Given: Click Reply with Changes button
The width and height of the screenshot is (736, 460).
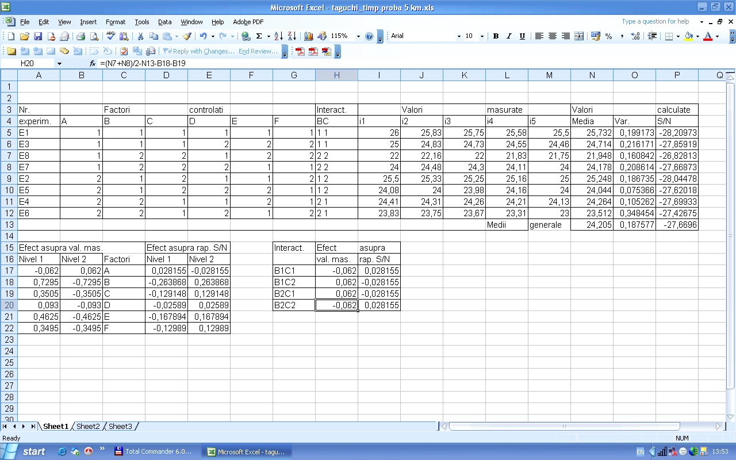Looking at the screenshot, I should [x=200, y=51].
